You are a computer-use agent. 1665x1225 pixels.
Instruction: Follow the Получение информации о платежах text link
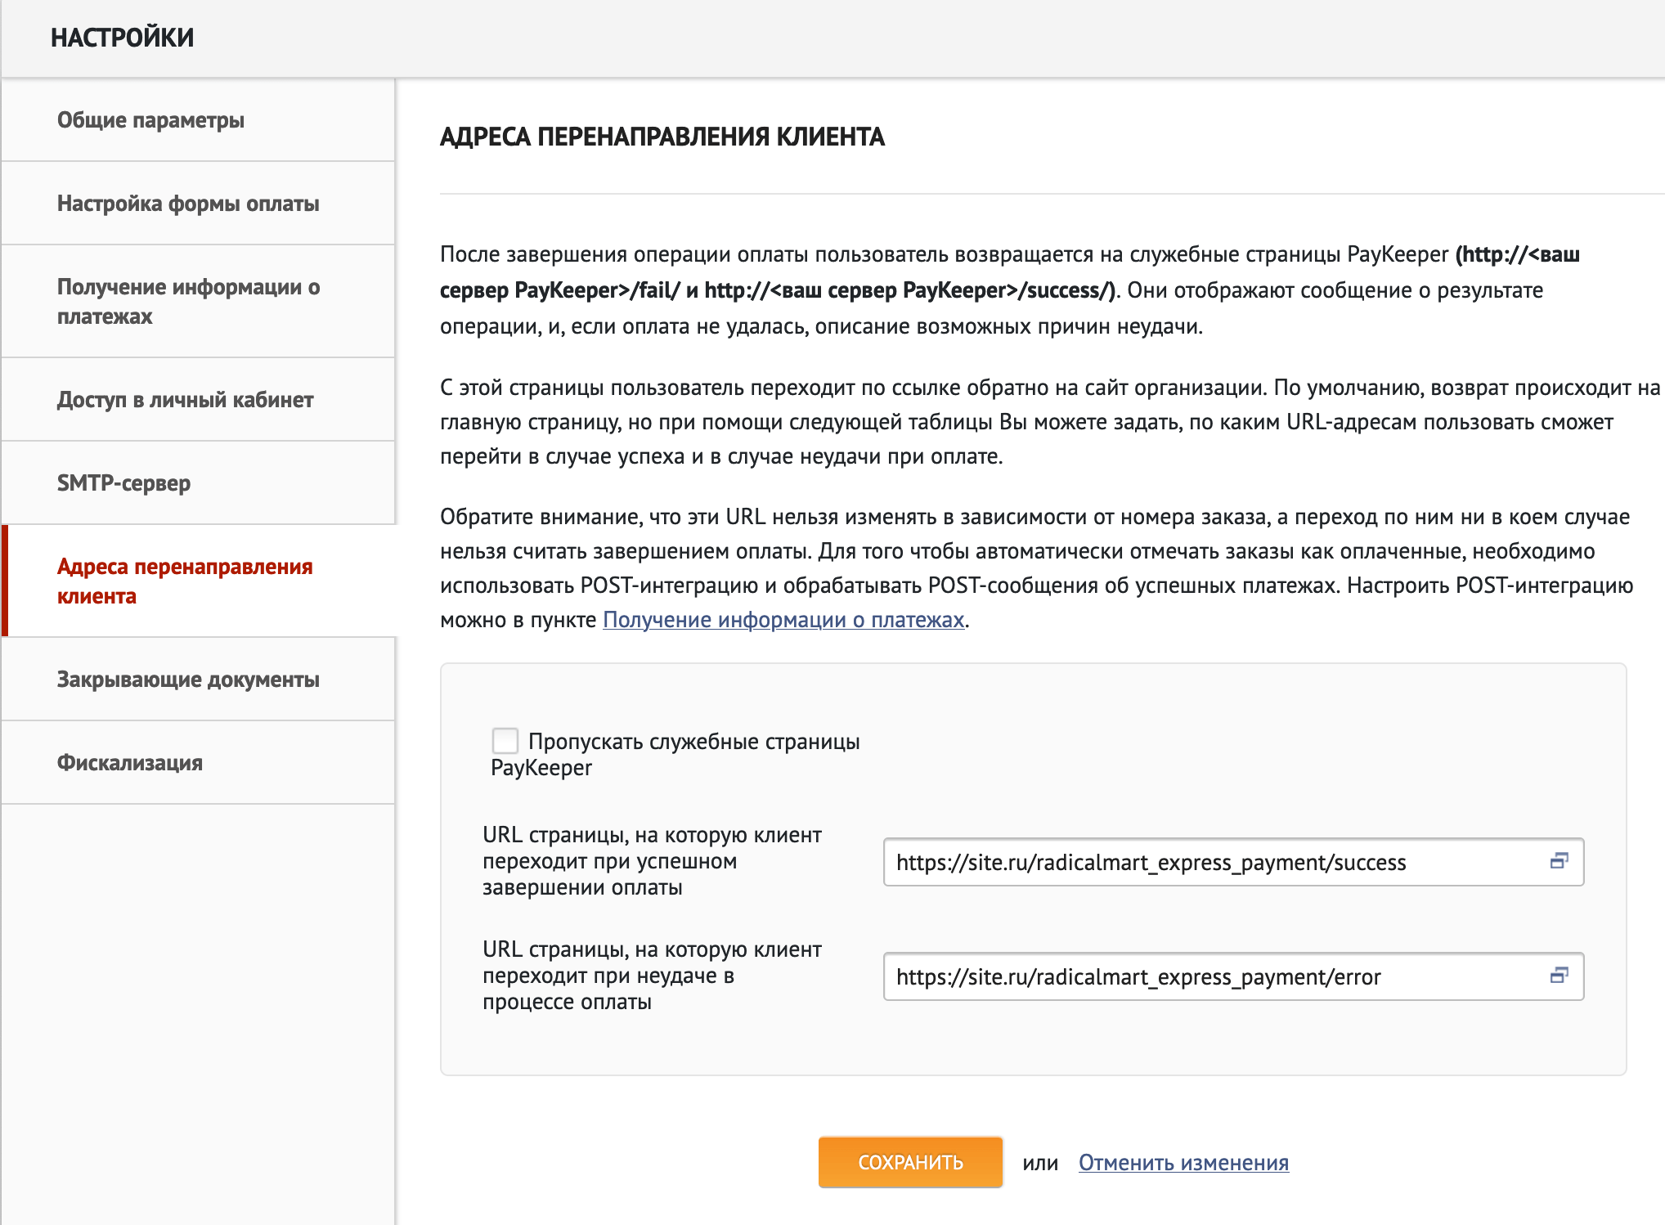tap(783, 620)
